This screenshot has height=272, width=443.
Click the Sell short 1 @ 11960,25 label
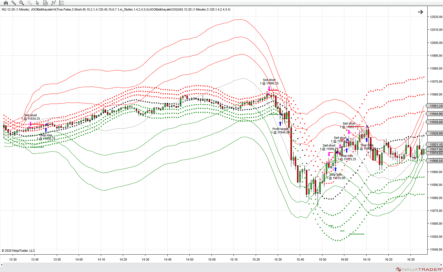point(269,82)
